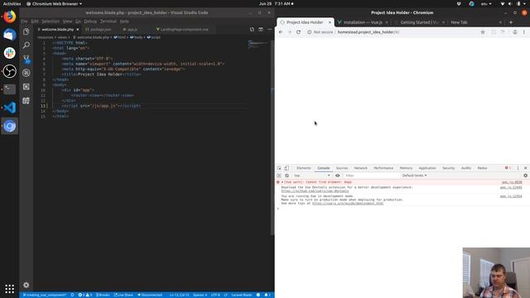
Task: Expand the Vue warn error message
Action: (x=282, y=182)
